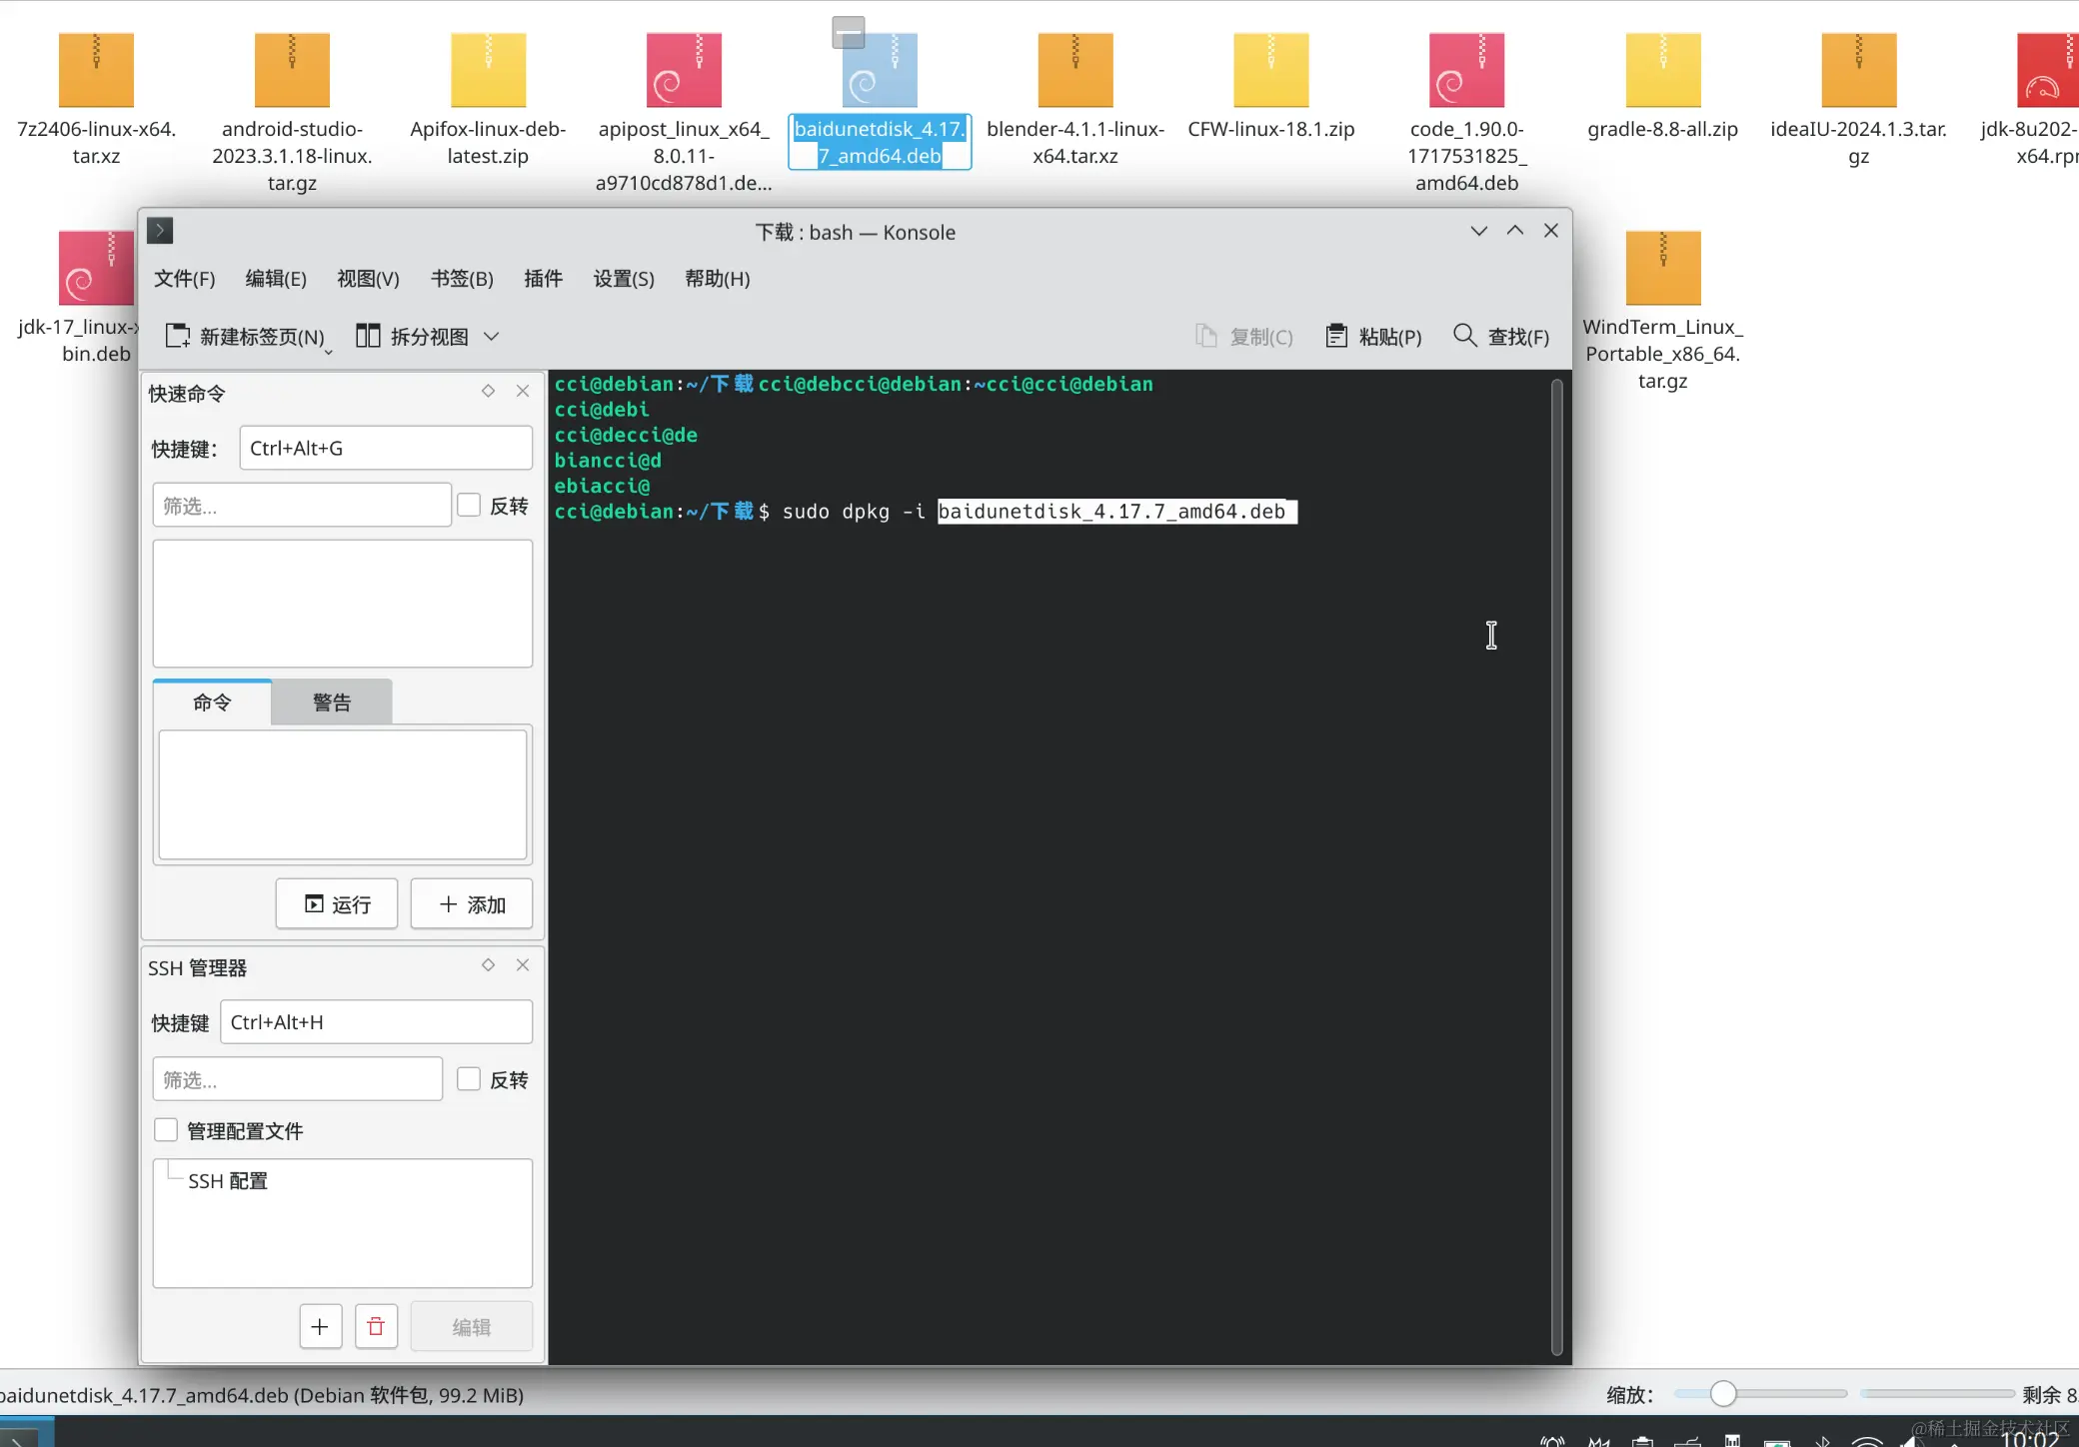Open the 帮助(H) menu
Viewport: 2079px width, 1447px height.
718,279
